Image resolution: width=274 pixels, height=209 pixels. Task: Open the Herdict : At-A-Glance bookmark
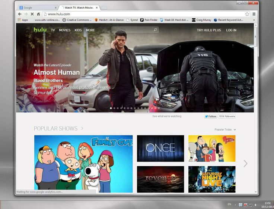tap(109, 20)
